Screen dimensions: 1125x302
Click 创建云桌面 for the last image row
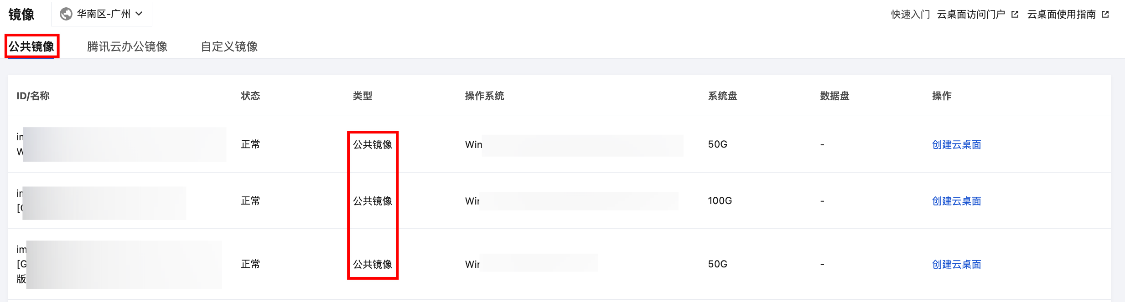coord(956,264)
